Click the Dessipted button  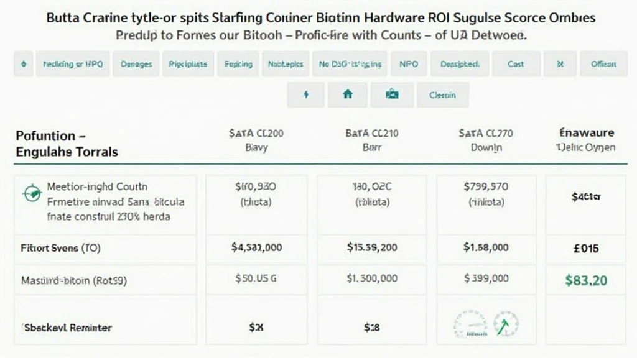(x=460, y=63)
